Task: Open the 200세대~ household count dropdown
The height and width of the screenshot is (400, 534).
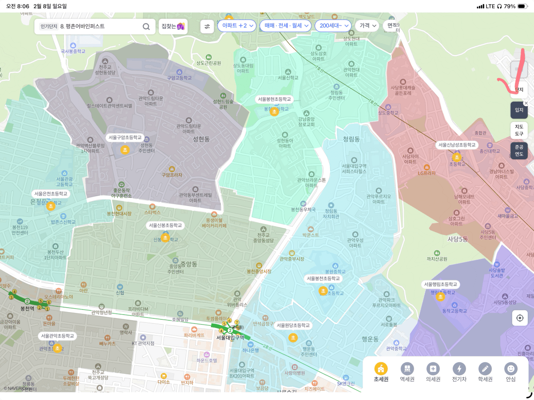Action: point(333,26)
